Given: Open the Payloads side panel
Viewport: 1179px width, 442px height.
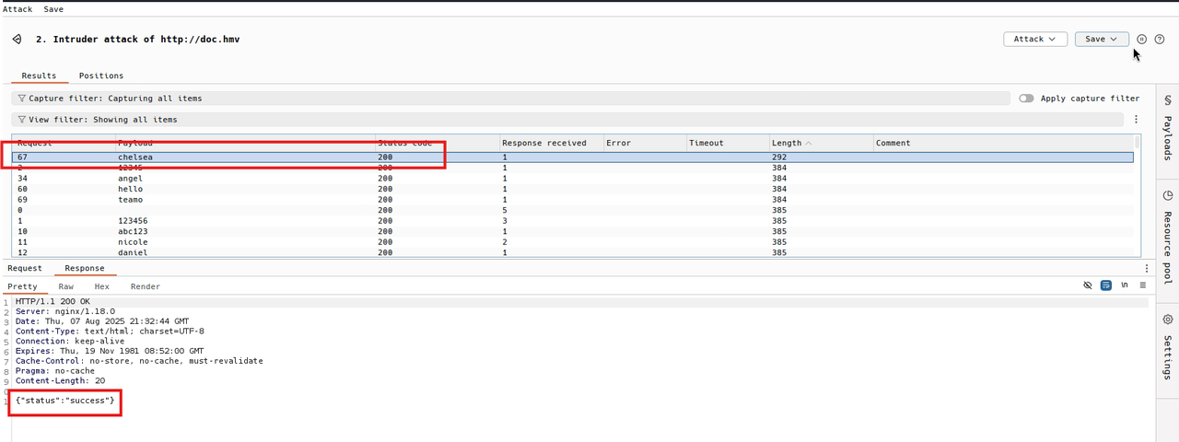Looking at the screenshot, I should pyautogui.click(x=1168, y=127).
